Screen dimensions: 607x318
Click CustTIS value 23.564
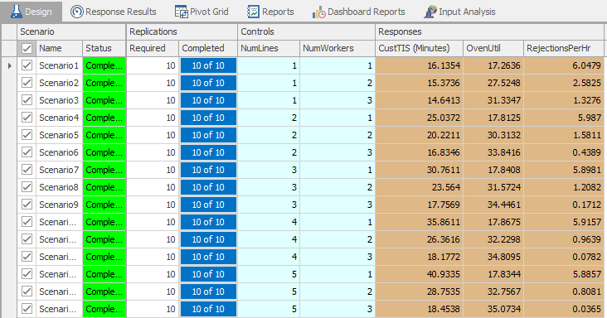click(x=420, y=187)
